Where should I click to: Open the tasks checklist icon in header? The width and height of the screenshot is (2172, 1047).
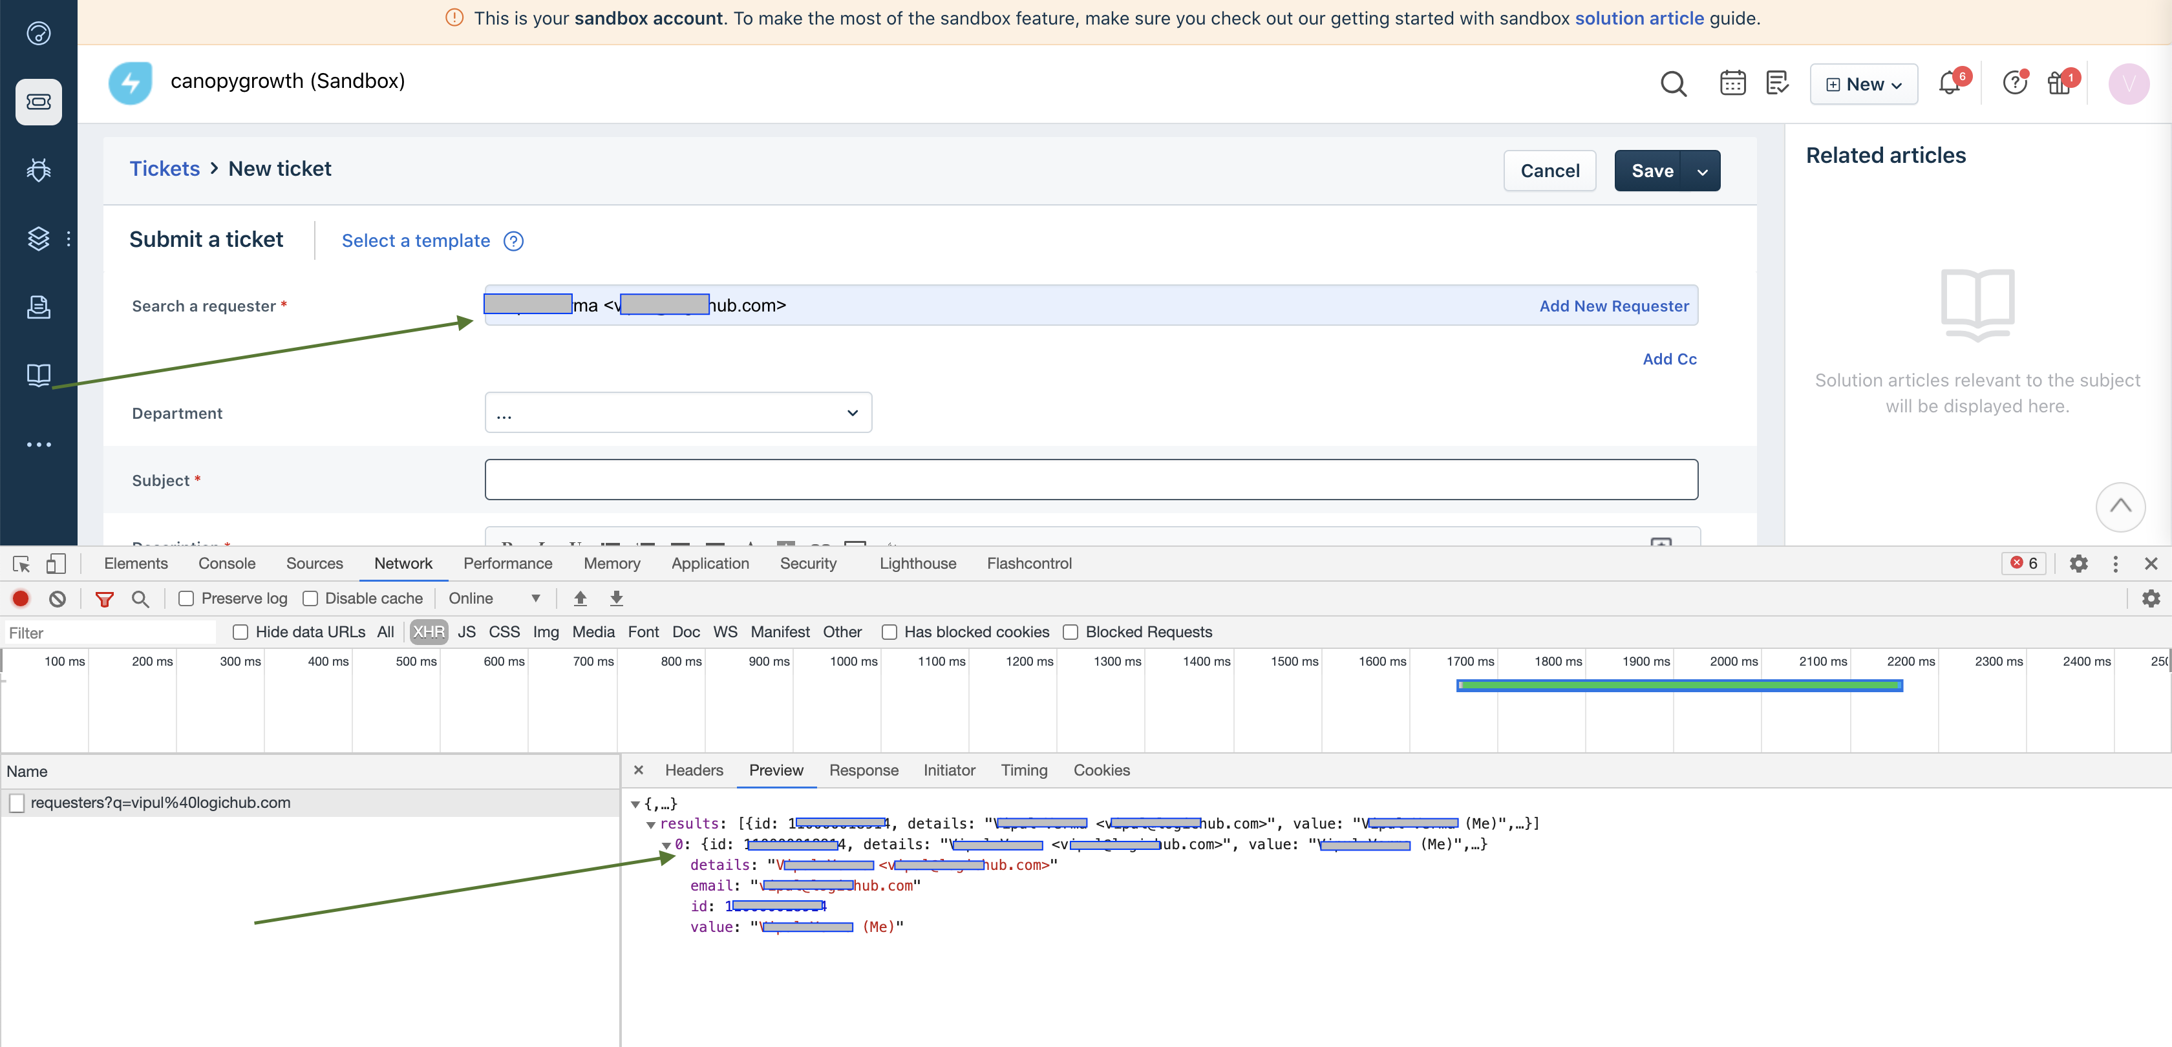[1778, 83]
